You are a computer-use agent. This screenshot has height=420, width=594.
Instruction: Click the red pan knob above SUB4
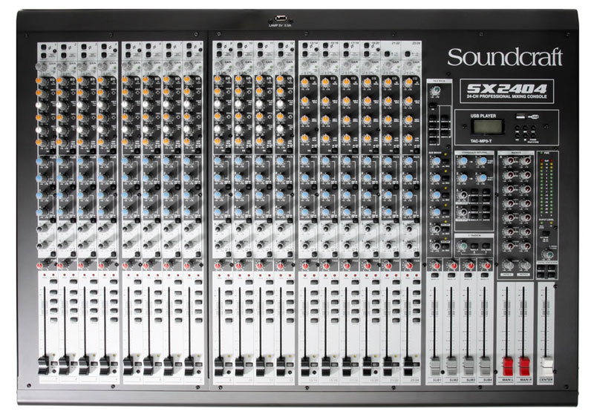click(485, 266)
